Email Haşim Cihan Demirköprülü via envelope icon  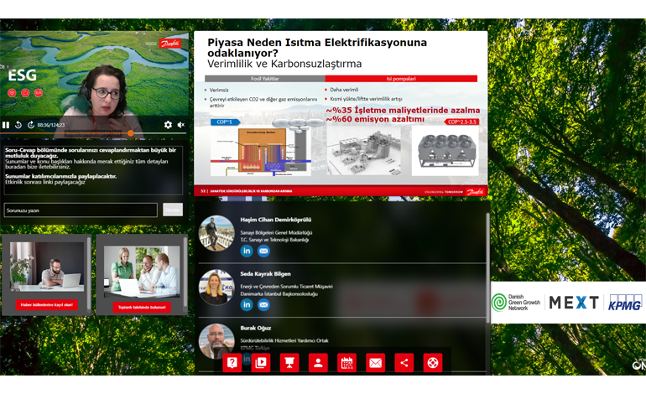(x=263, y=251)
